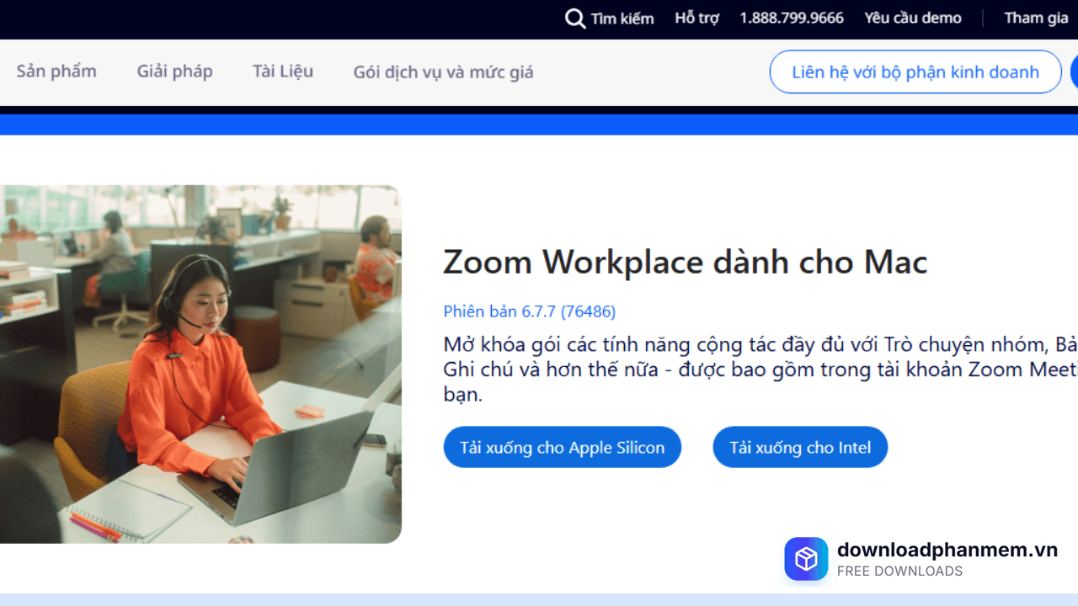
Task: Click the search magnifier icon
Action: click(x=575, y=19)
